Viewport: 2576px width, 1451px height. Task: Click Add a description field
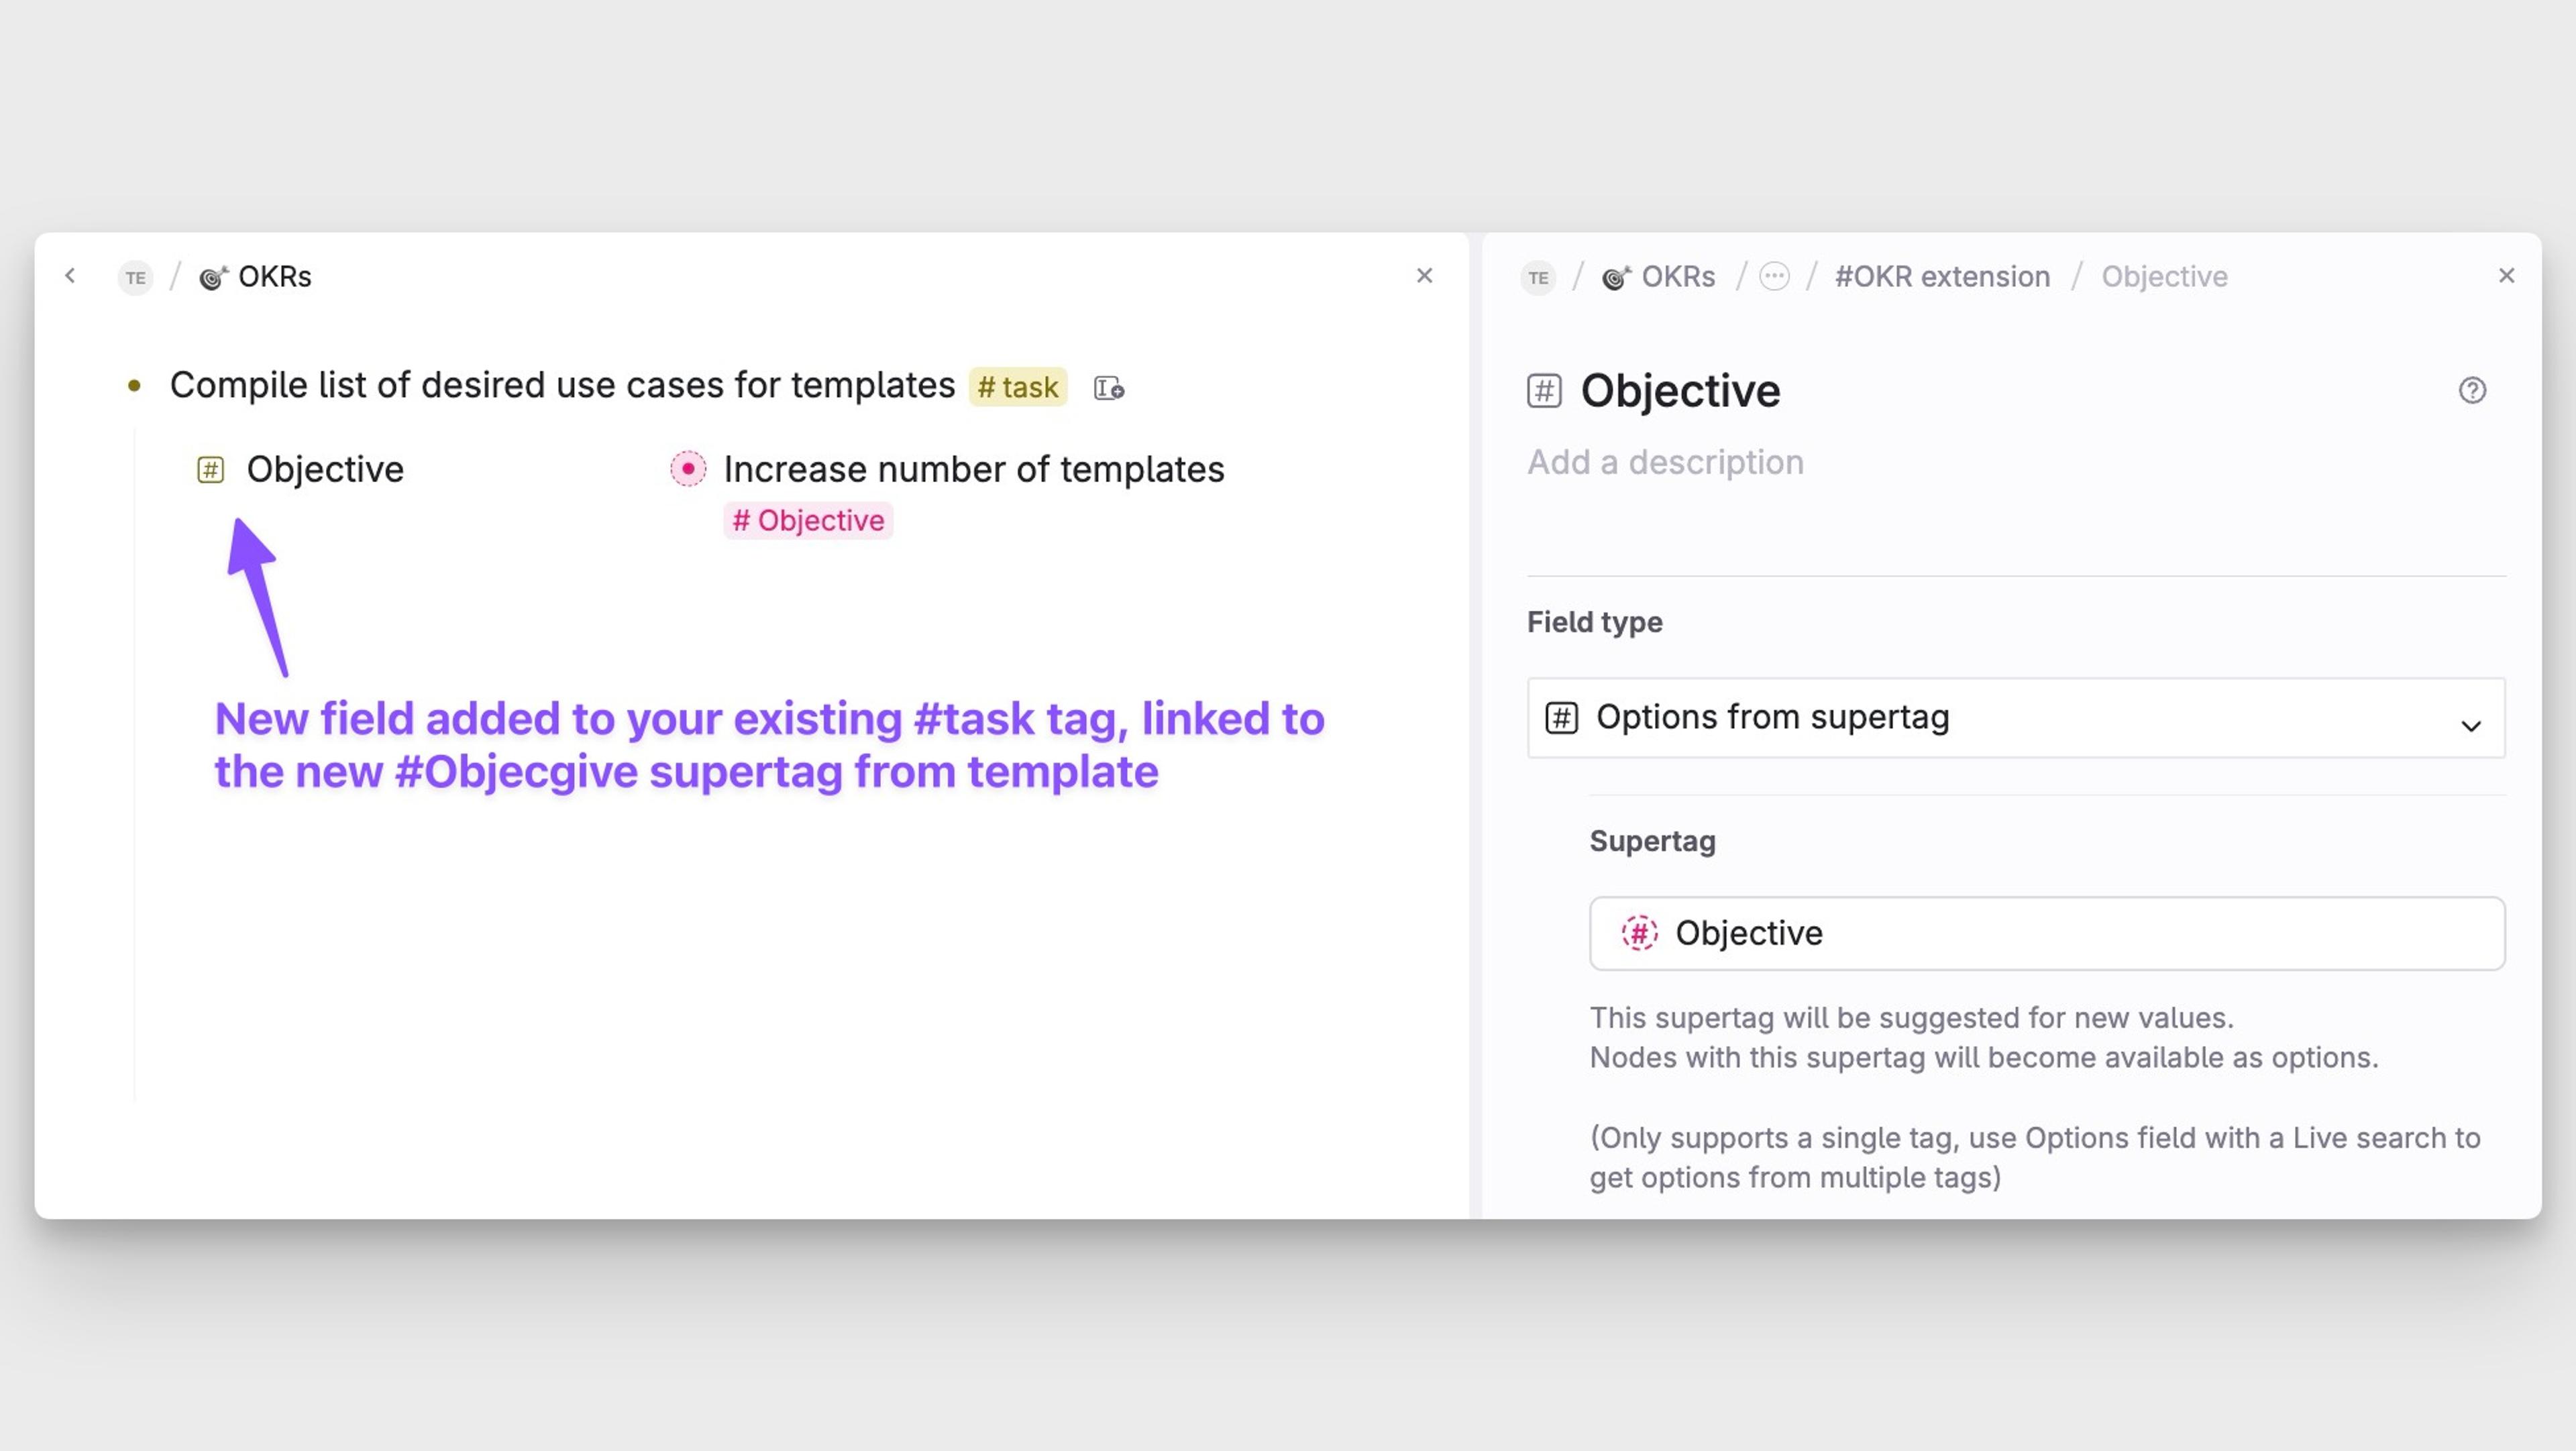click(x=1665, y=463)
